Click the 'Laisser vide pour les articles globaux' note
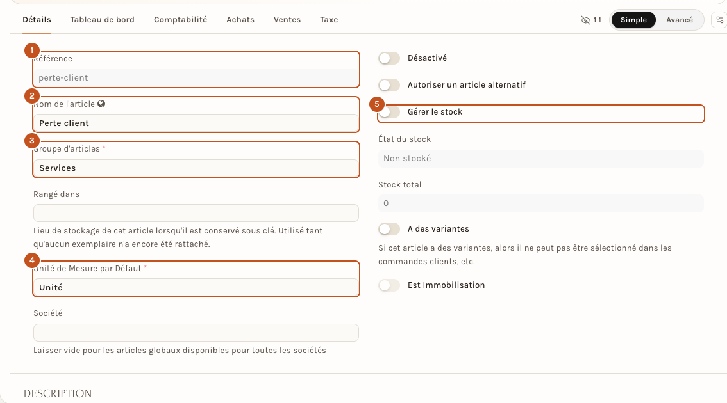 (x=180, y=351)
